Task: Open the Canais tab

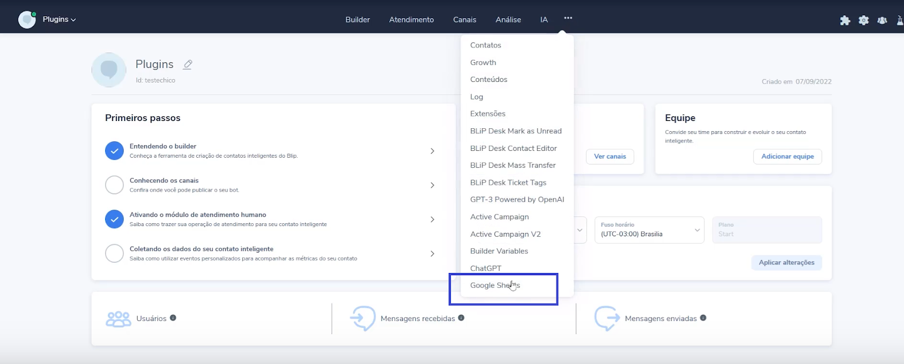Action: [464, 19]
